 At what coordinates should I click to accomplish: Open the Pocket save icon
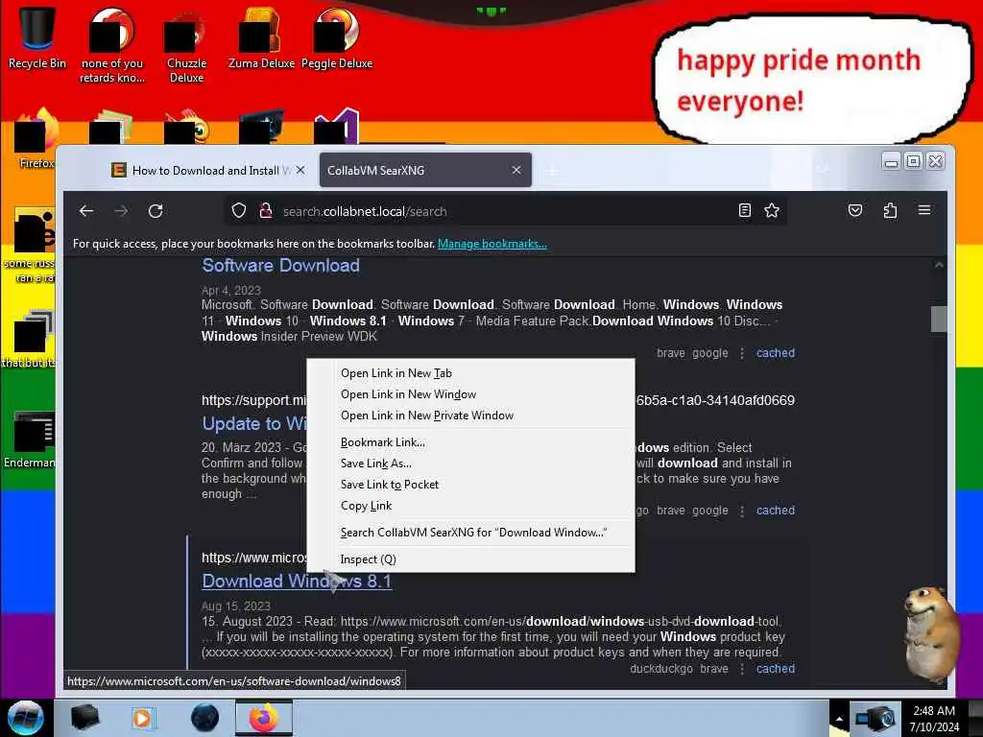[855, 210]
